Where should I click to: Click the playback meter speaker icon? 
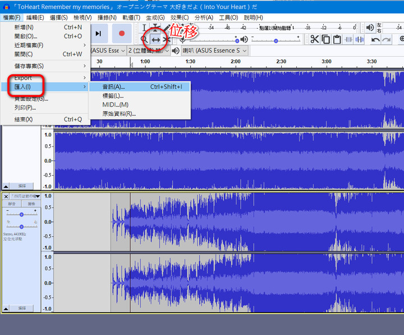370,27
